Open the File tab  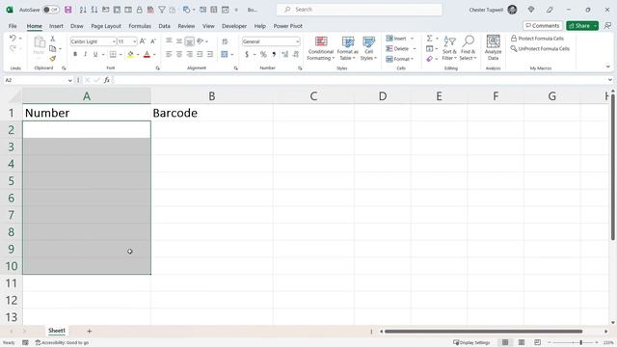13,26
